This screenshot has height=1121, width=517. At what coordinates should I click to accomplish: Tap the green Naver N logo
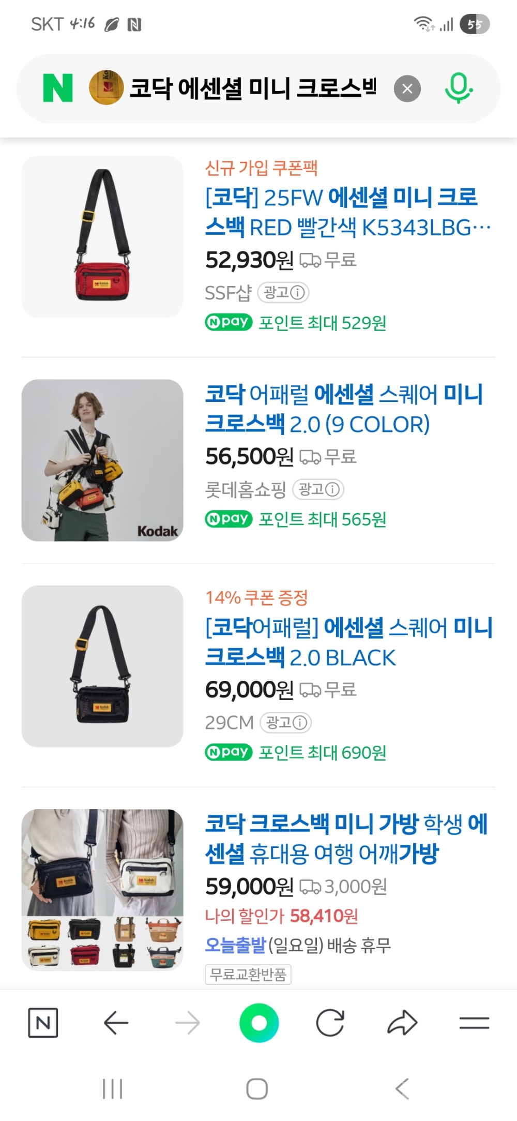click(58, 88)
